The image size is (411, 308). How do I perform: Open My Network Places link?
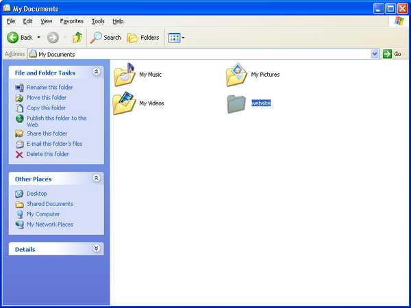point(50,224)
